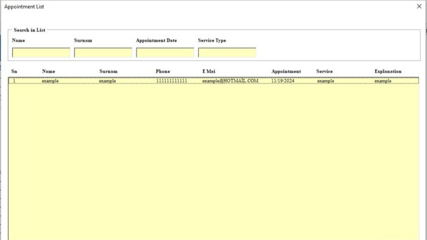Focus the Service Type search field
This screenshot has width=427, height=240.
tap(227, 52)
